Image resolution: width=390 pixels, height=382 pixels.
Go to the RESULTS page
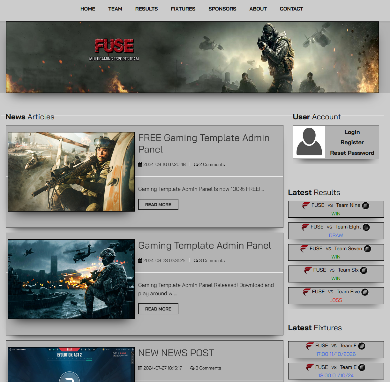coord(146,9)
